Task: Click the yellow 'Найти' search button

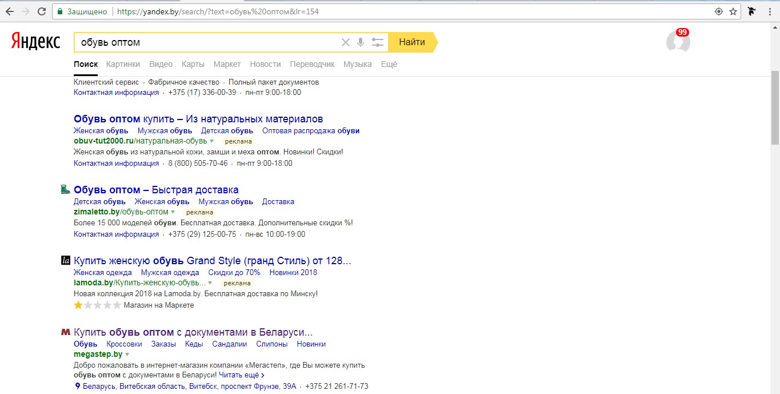Action: [413, 42]
